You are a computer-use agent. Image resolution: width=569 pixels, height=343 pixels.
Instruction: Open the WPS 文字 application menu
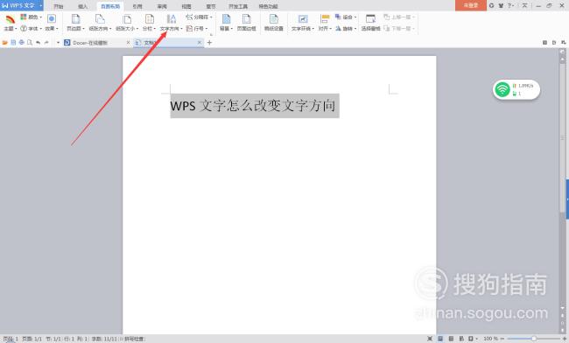21,5
